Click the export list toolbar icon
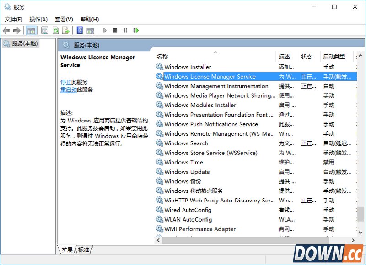Image resolution: width=366 pixels, height=265 pixels. click(x=65, y=31)
